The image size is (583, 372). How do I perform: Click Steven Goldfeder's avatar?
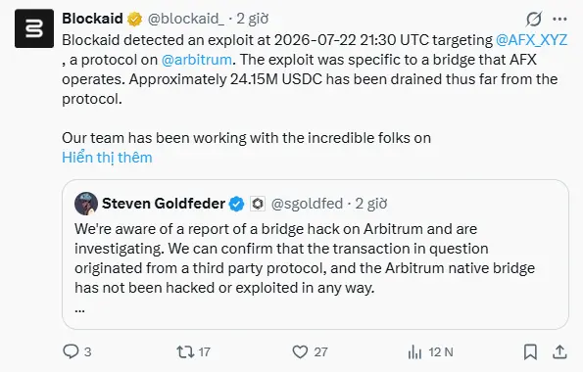86,204
